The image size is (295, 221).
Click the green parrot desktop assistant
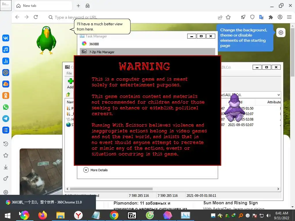click(46, 40)
